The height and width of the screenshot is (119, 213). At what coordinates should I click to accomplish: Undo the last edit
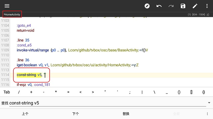pos(159,6)
